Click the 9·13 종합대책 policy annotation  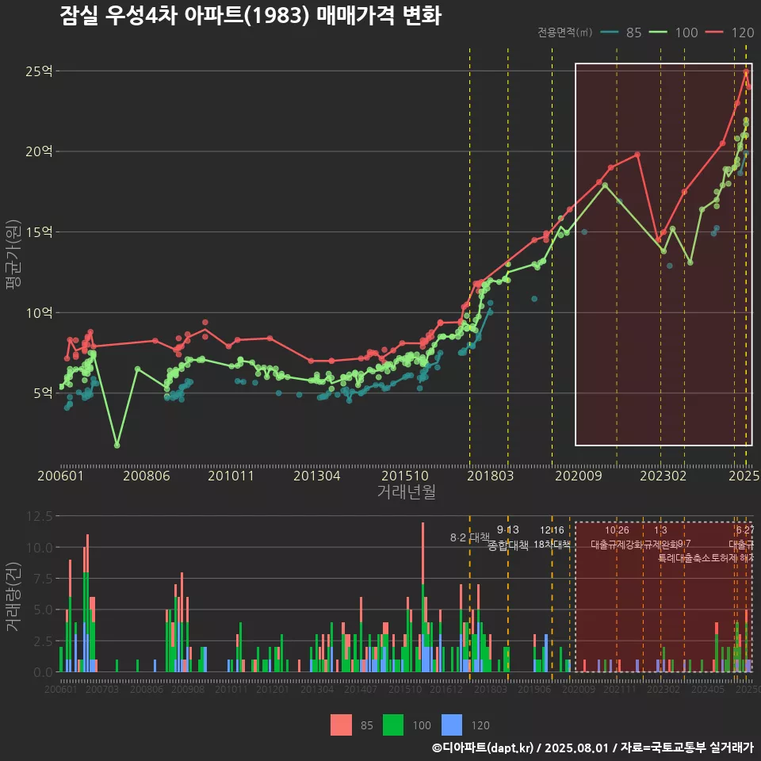coord(507,537)
